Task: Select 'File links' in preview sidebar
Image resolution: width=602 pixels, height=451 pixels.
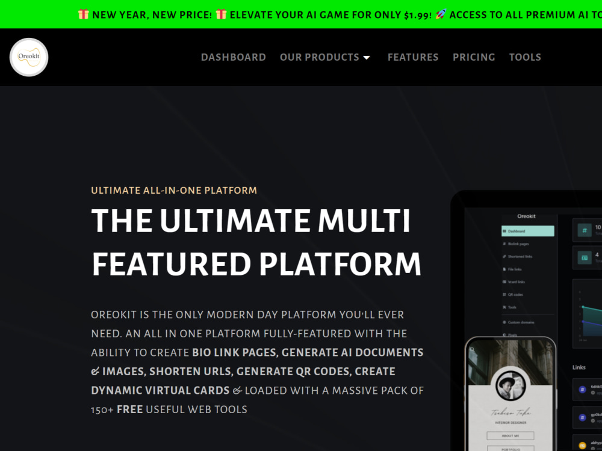Action: pos(512,269)
